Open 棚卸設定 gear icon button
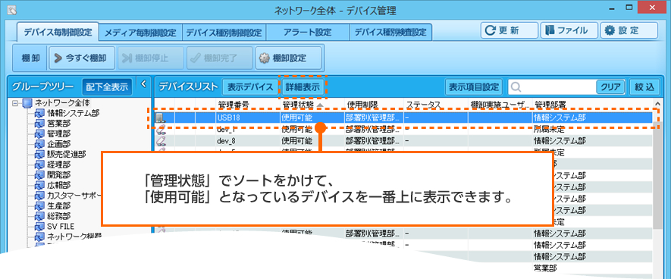 tap(288, 58)
